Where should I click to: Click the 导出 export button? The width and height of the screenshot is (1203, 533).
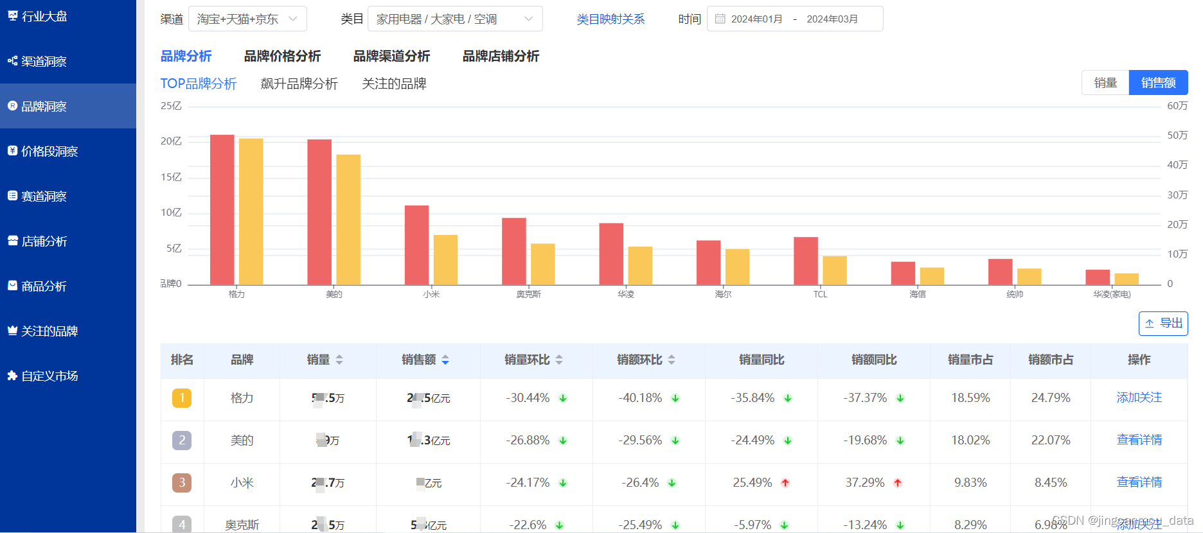click(1163, 324)
